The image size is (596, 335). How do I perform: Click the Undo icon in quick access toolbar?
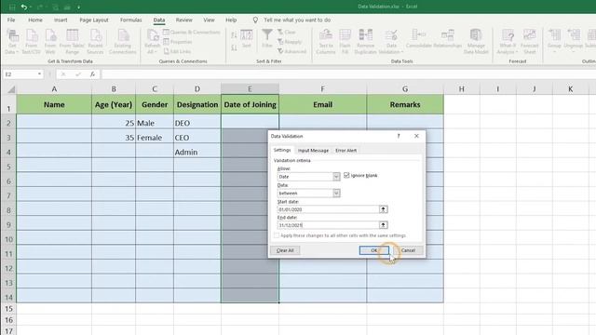pos(24,7)
